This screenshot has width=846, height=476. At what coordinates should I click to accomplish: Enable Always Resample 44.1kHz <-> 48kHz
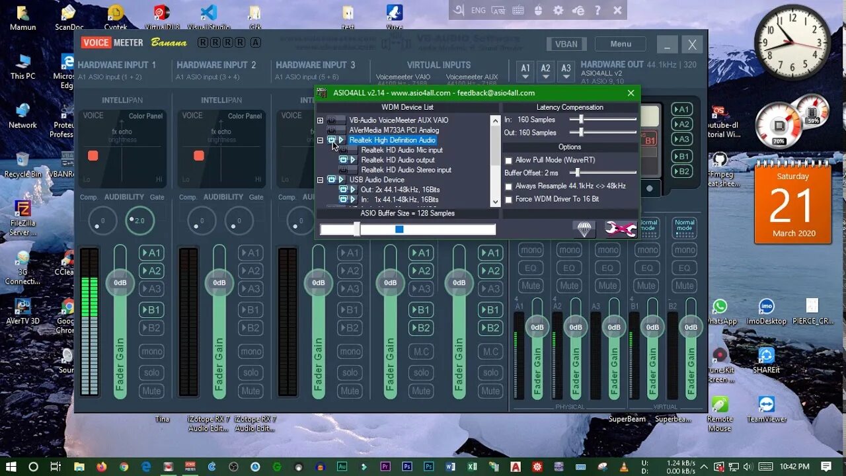(508, 186)
